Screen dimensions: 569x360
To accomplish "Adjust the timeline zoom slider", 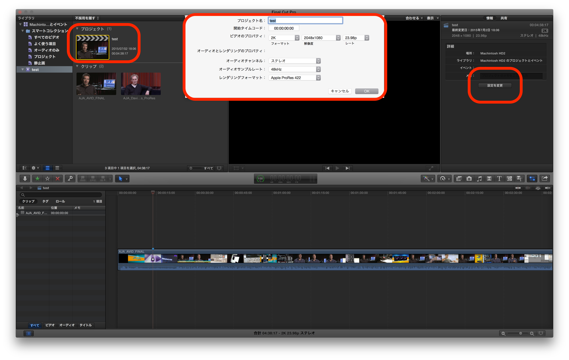I will tap(518, 334).
